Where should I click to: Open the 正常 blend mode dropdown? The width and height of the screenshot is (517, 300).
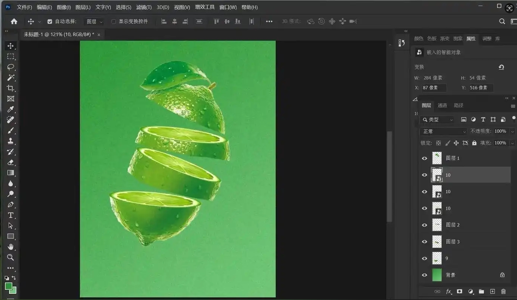click(443, 131)
